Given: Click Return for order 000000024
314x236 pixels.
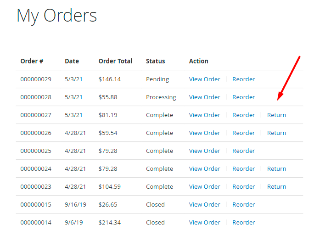Looking at the screenshot, I should pos(276,169).
